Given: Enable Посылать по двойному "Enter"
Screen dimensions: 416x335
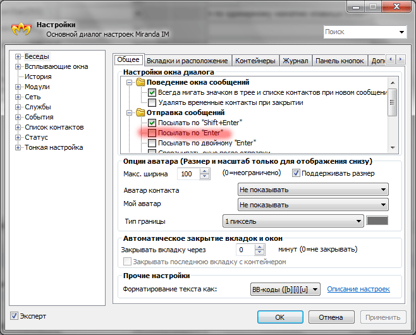Looking at the screenshot, I should 152,143.
